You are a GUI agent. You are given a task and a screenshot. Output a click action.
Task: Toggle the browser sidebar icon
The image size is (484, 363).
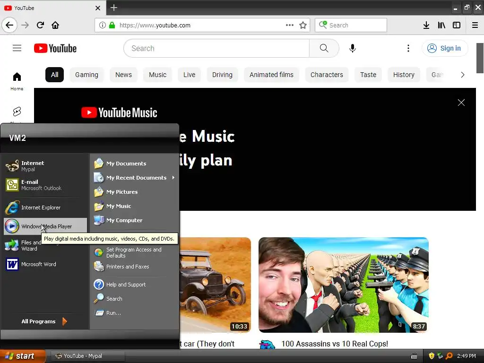tap(457, 25)
